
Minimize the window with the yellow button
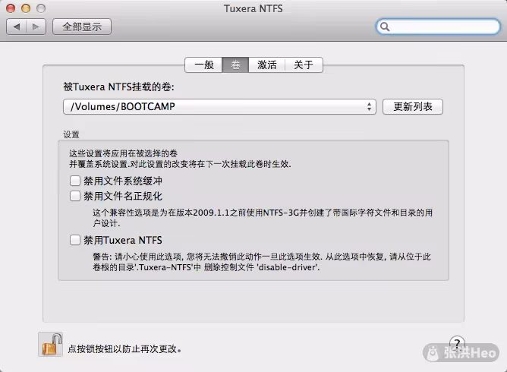(x=26, y=8)
